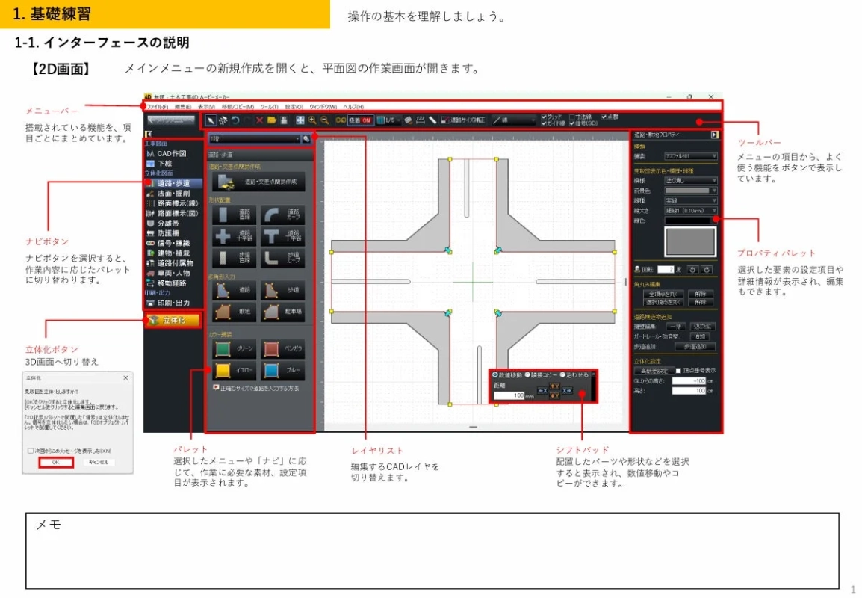Click the layer settings icon beside layer dropdown
Image resolution: width=862 pixels, height=598 pixels.
click(306, 139)
